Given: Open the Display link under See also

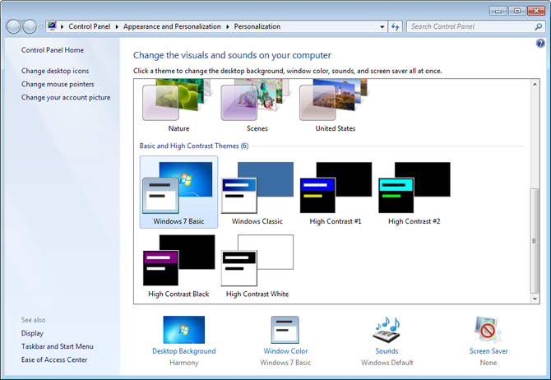Looking at the screenshot, I should 32,333.
